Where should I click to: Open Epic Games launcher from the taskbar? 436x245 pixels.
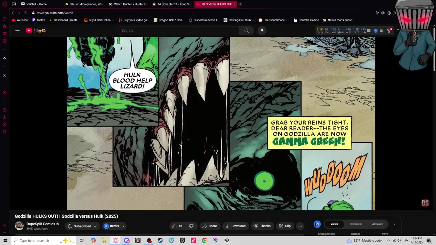coord(182,241)
